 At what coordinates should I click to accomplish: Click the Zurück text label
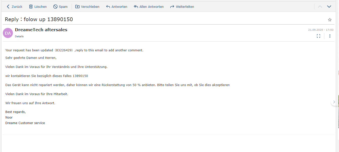pyautogui.click(x=17, y=7)
